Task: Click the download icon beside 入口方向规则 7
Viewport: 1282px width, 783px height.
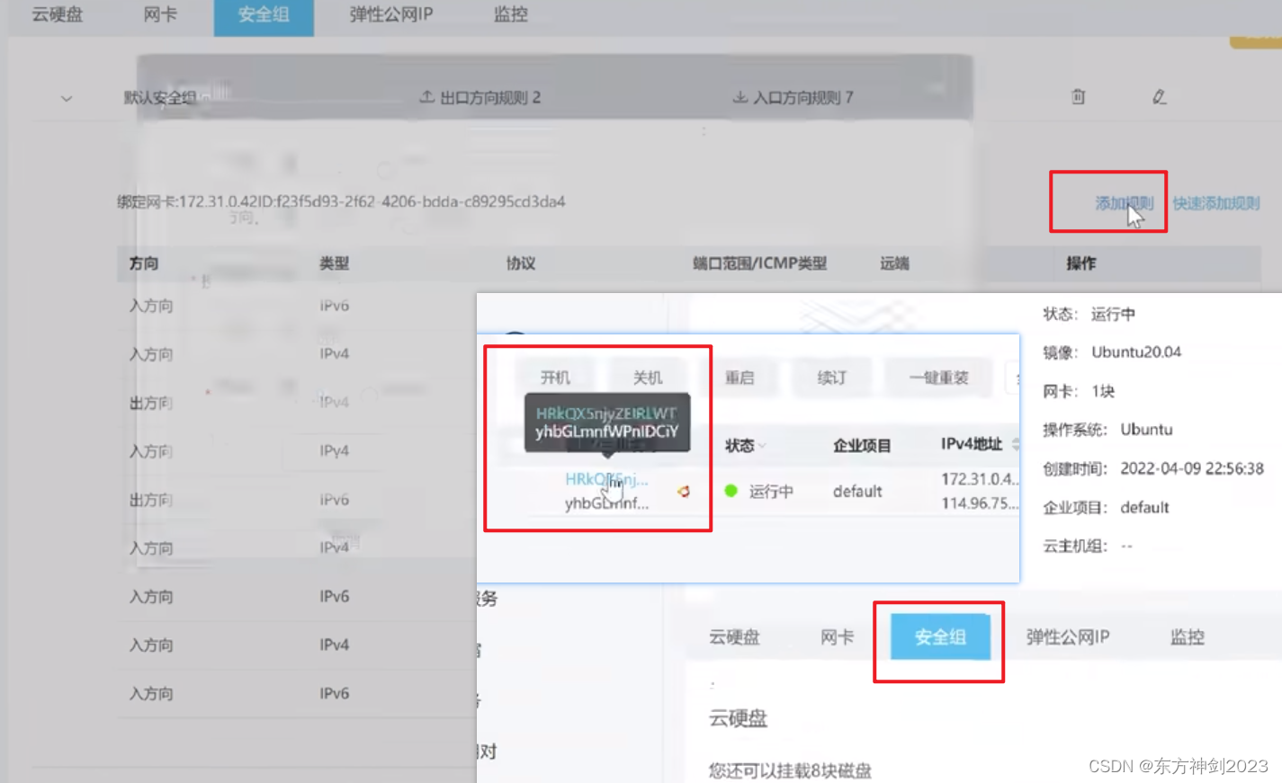Action: [740, 96]
